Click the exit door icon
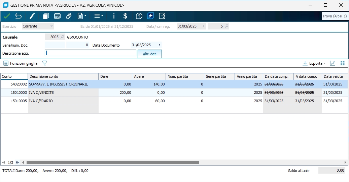This screenshot has height=182, width=349. pos(162,16)
